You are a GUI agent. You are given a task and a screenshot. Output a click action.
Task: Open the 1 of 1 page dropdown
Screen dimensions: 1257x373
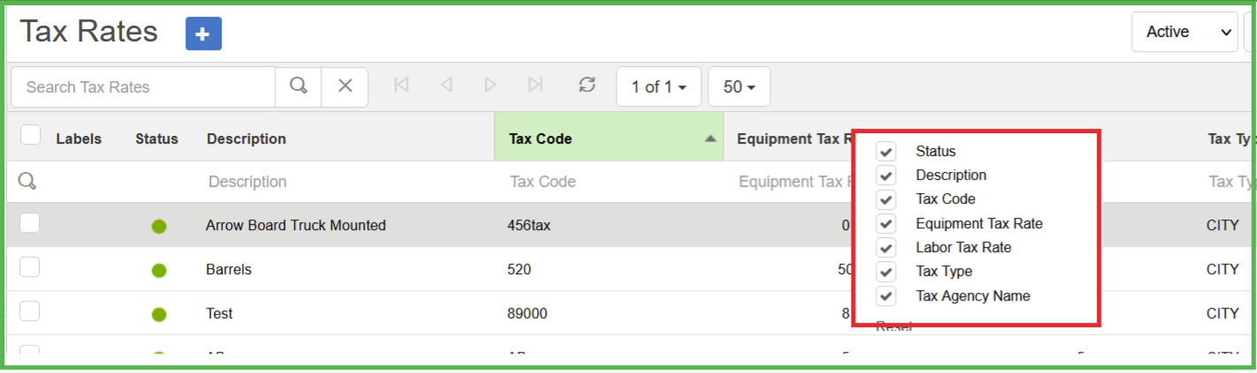pyautogui.click(x=658, y=87)
